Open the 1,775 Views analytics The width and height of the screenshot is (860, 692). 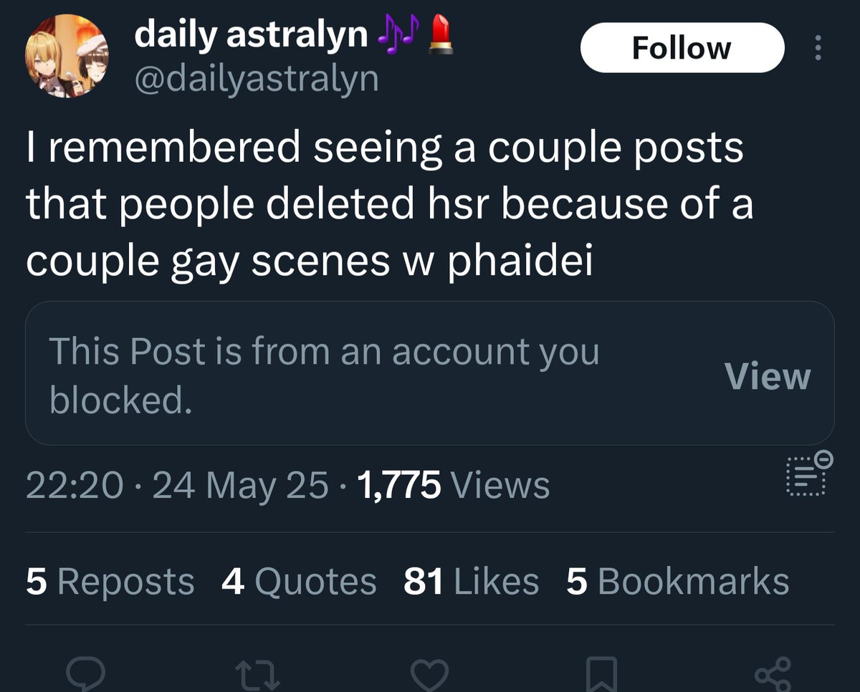[x=452, y=486]
